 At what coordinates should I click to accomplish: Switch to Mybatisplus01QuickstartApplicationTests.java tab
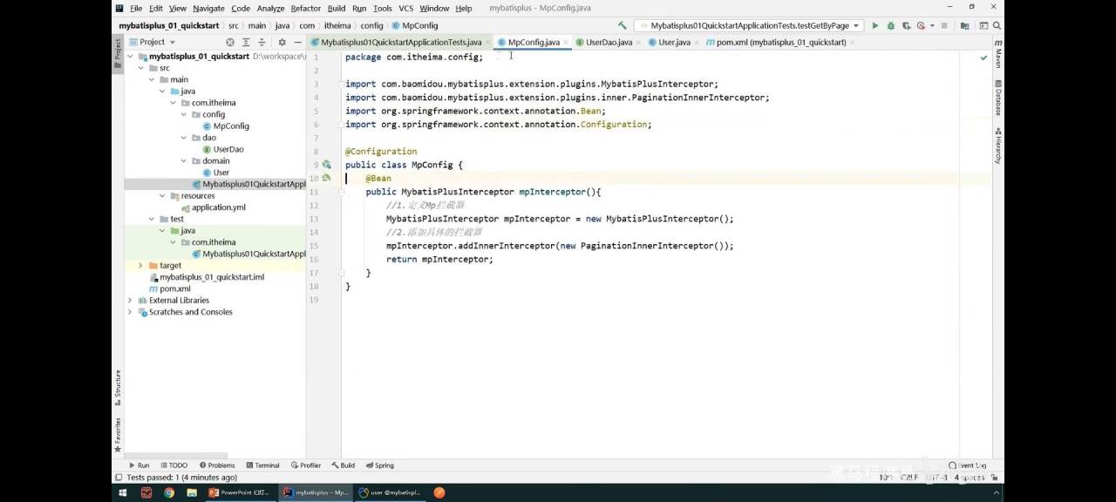[401, 42]
